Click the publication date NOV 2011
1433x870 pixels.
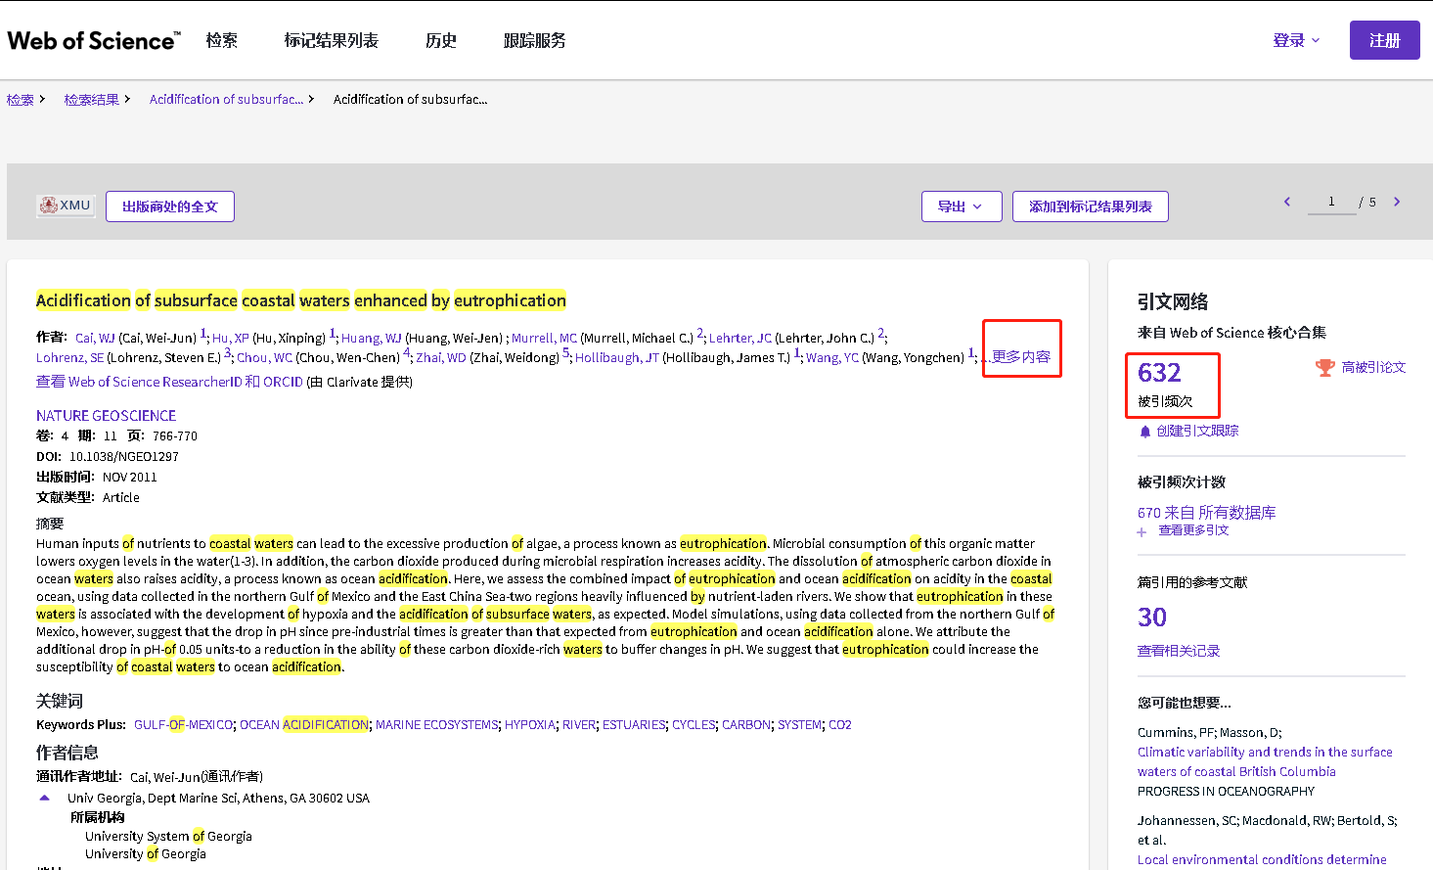(x=130, y=478)
